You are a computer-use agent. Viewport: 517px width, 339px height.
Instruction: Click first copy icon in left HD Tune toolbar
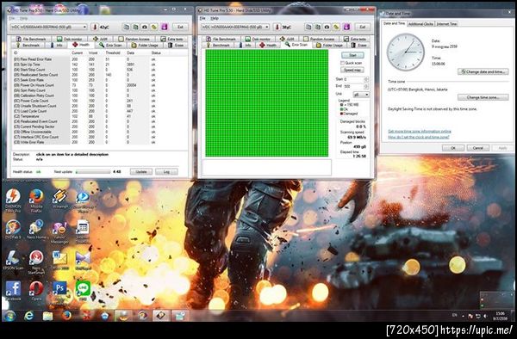coord(126,27)
